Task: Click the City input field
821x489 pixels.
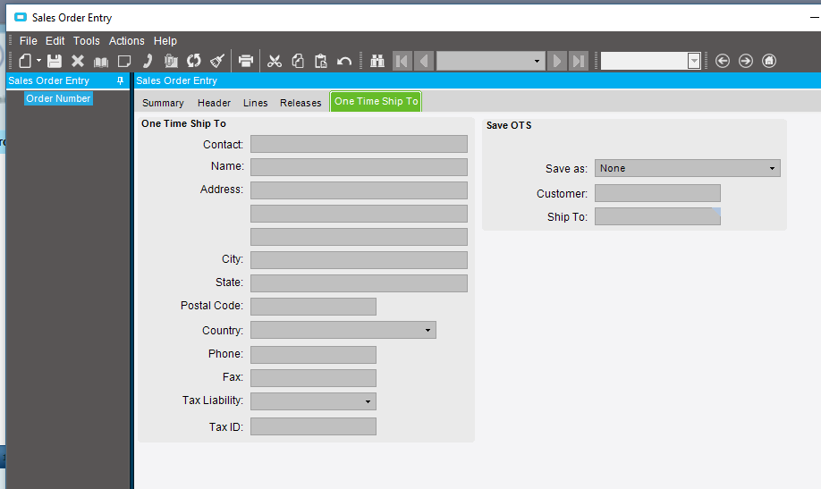Action: click(x=359, y=259)
